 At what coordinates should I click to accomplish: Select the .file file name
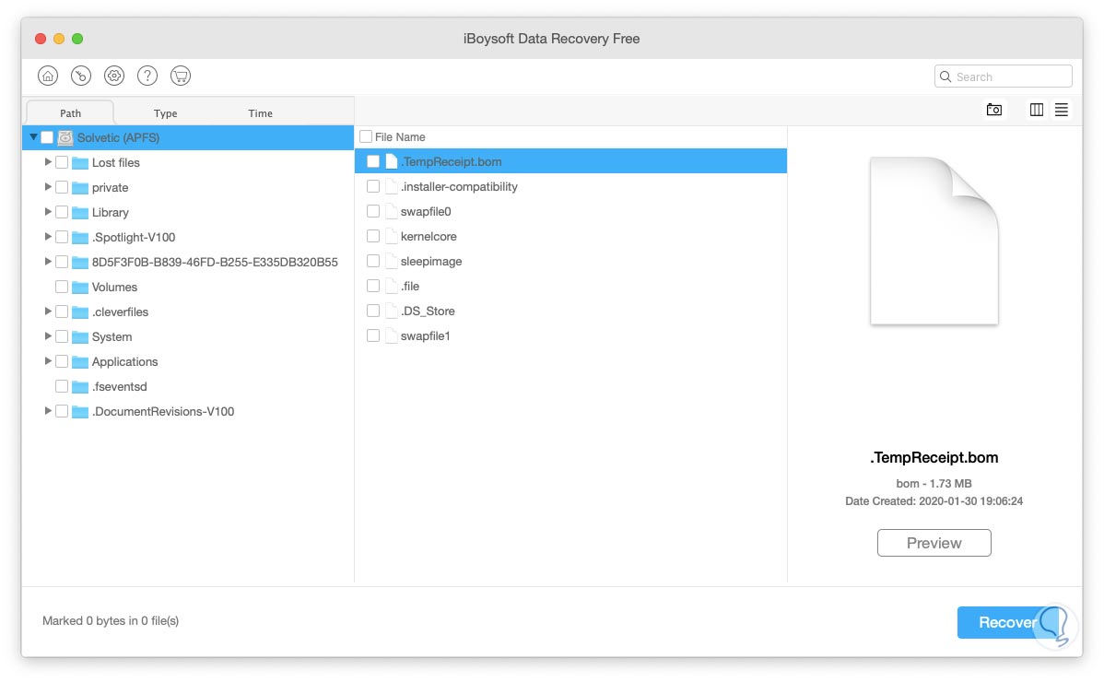click(x=410, y=286)
